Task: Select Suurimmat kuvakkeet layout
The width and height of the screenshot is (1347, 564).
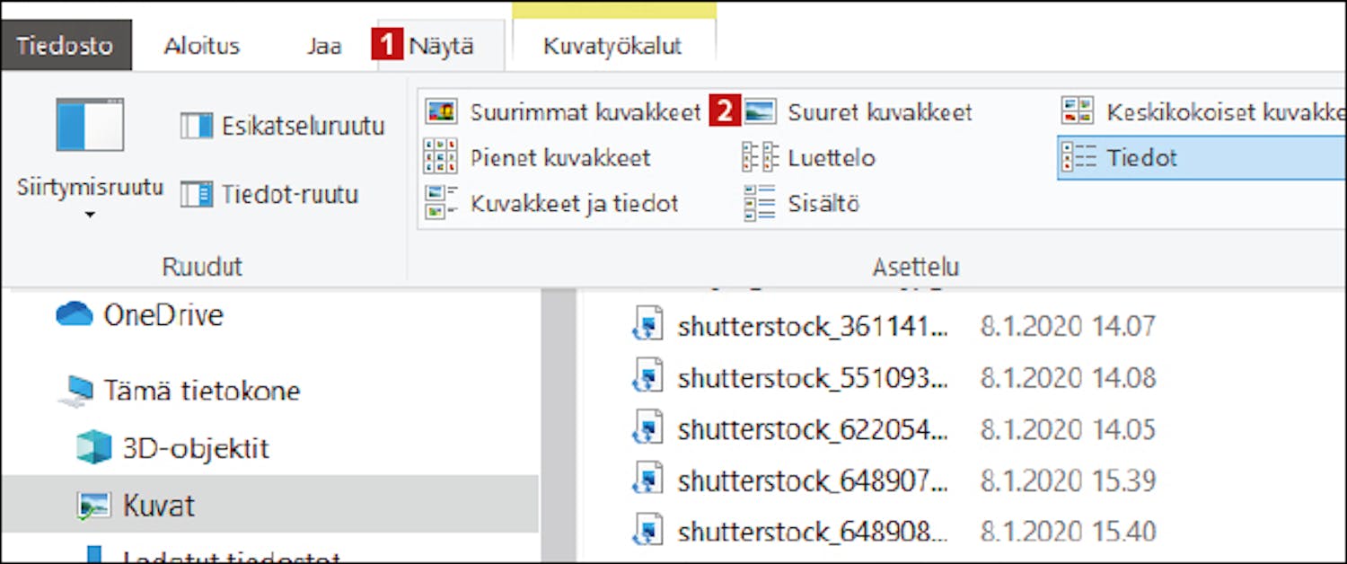Action: [x=563, y=112]
